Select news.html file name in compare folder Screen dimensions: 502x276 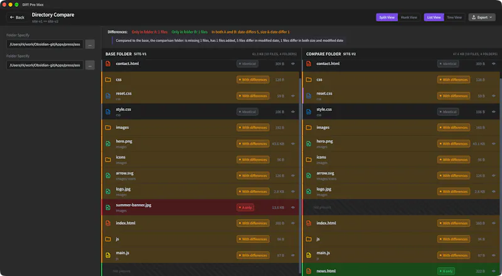326,271
